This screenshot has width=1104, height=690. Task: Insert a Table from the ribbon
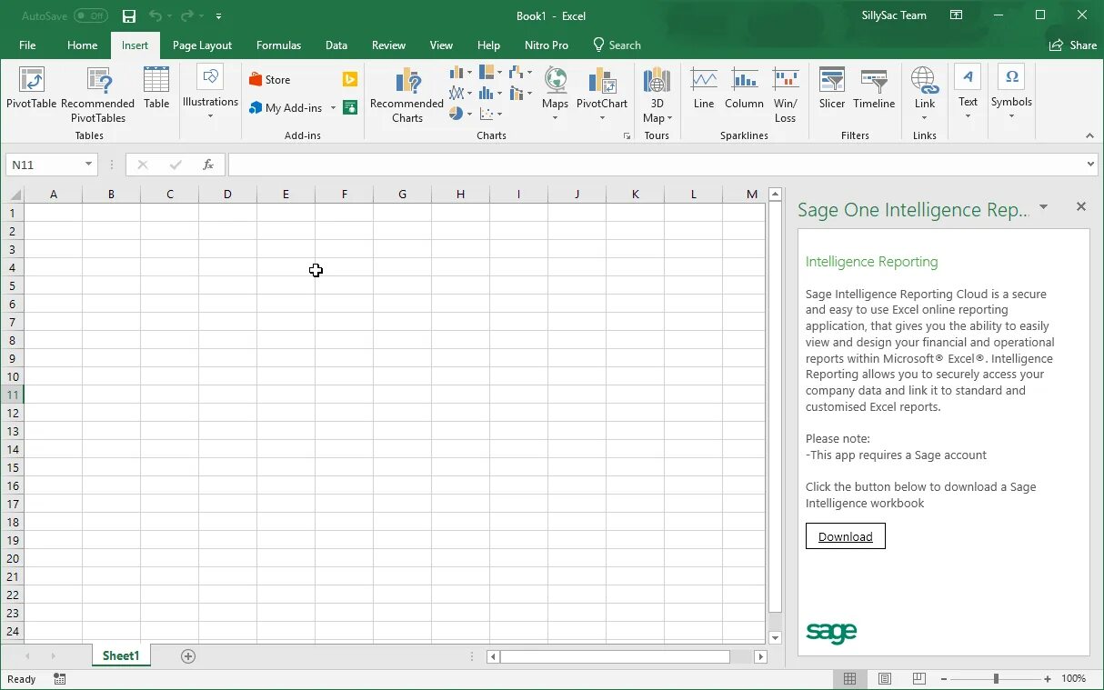156,89
